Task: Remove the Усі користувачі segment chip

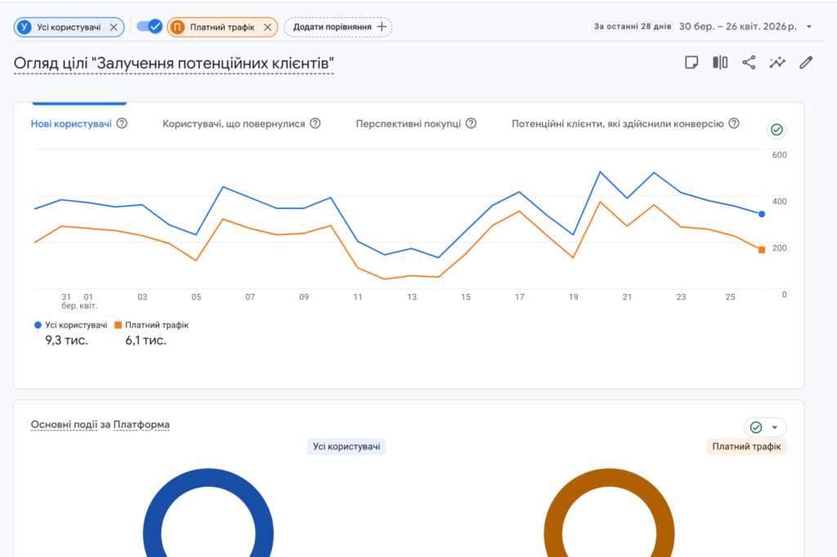Action: click(x=114, y=27)
